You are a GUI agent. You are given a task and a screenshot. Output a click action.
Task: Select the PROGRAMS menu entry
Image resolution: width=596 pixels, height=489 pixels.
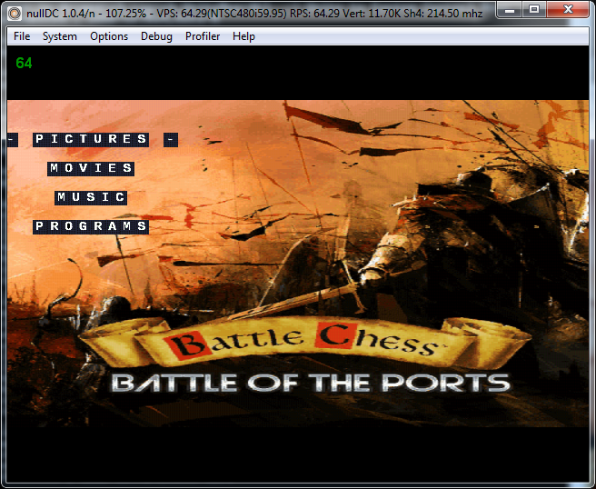91,226
